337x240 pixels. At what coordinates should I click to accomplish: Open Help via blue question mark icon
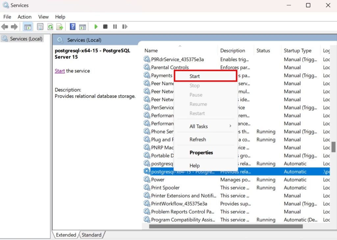click(x=73, y=27)
